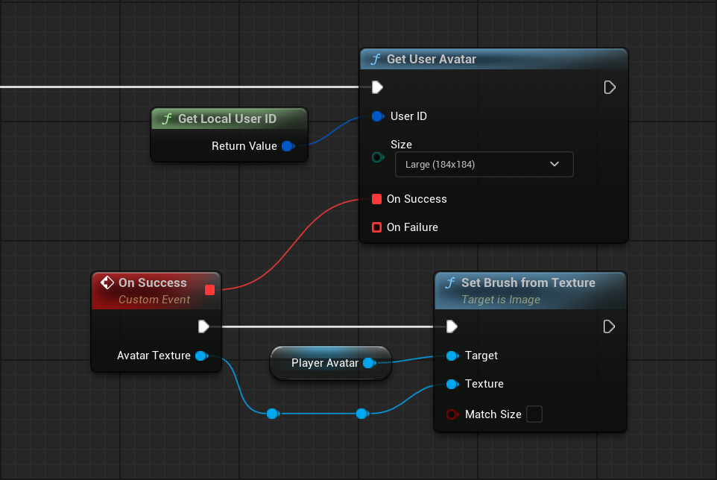
Task: Enable the Match Size checkbox
Action: (534, 414)
